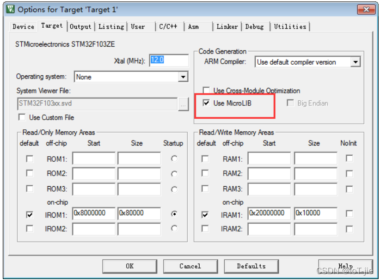Select the Target tab
The height and width of the screenshot is (280, 380).
[52, 26]
